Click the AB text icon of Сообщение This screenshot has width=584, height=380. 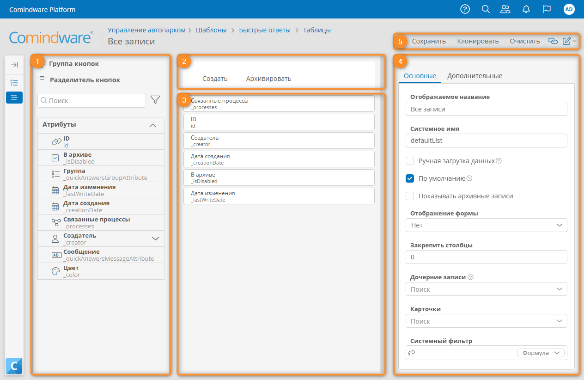coord(56,255)
